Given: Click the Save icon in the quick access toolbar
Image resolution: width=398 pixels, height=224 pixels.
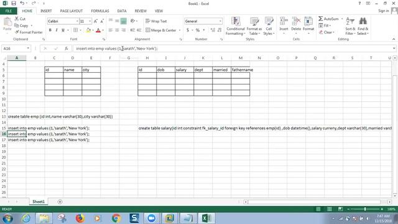Looking at the screenshot, I should click(x=14, y=3).
